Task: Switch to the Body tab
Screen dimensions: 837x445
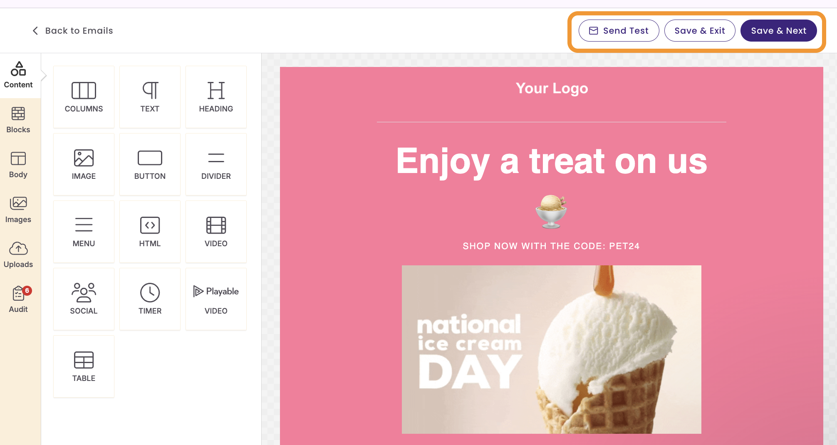Action: [x=18, y=165]
